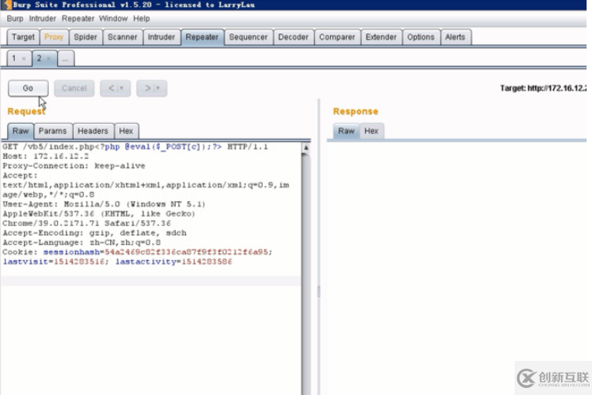Switch to the Sequencer tab
The image size is (592, 395).
coord(248,37)
